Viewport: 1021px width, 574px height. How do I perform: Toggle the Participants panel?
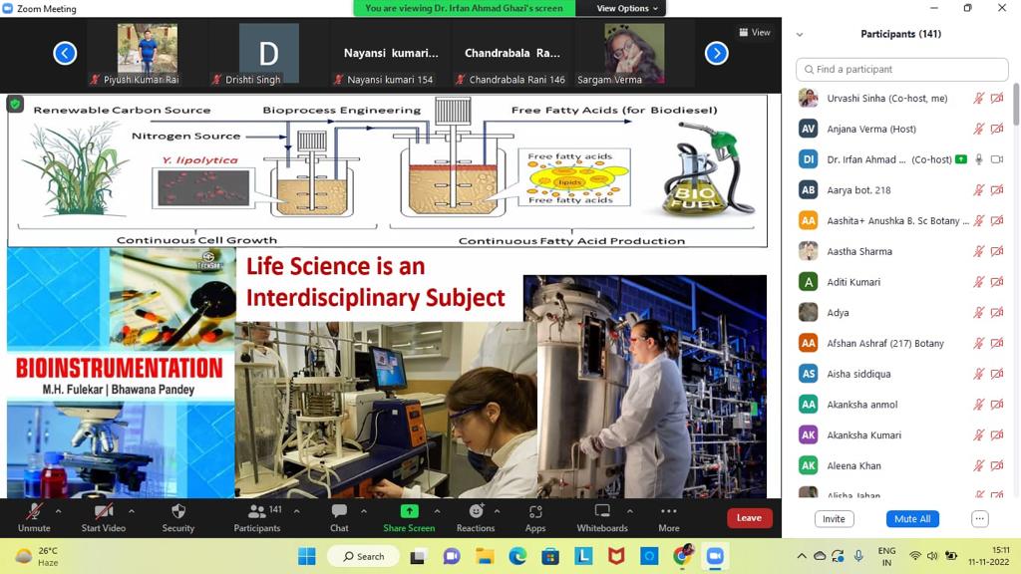click(x=257, y=516)
